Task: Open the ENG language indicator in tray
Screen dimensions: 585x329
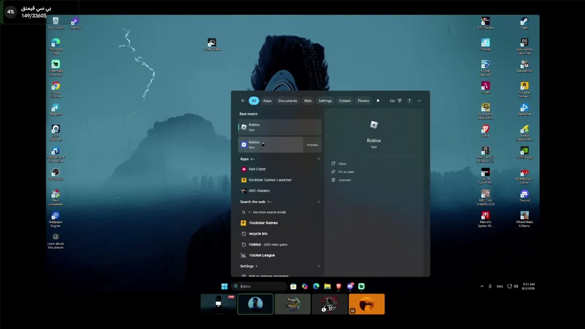Action: (x=500, y=287)
